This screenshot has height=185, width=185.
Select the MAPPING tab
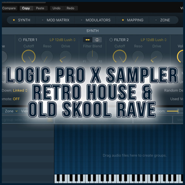coord(132,20)
